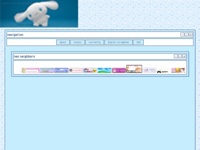200x150 pixels.
Task: Open the green hill sky badge
Action: point(104,70)
